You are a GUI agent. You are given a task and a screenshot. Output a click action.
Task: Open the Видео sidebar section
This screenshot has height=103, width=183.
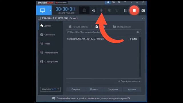50,44
